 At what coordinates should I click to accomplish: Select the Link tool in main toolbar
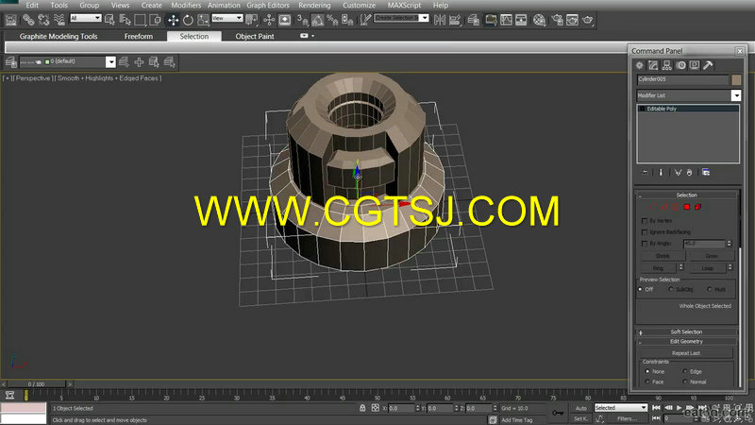click(28, 20)
